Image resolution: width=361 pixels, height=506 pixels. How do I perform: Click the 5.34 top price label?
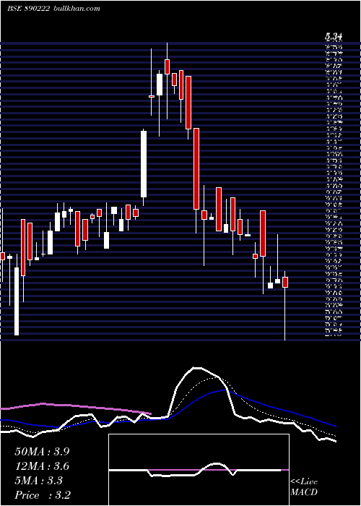pos(334,37)
